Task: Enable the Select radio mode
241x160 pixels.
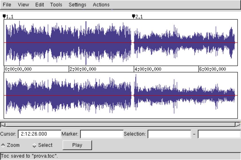Action: coord(34,145)
